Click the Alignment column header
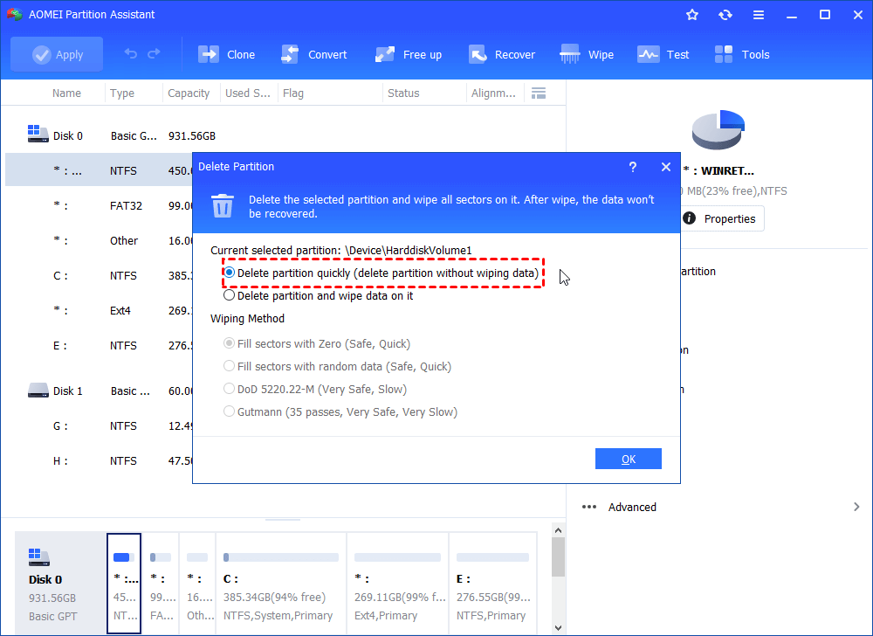The width and height of the screenshot is (873, 636). point(493,93)
